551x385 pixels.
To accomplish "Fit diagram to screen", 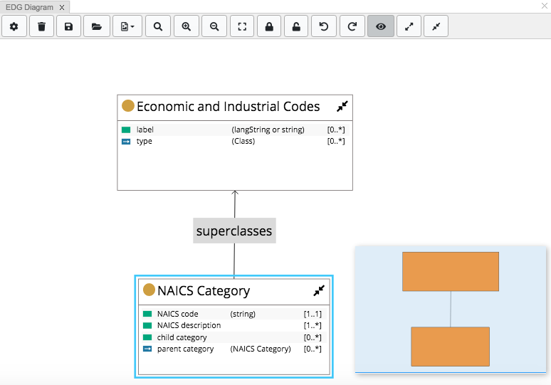I will (242, 26).
